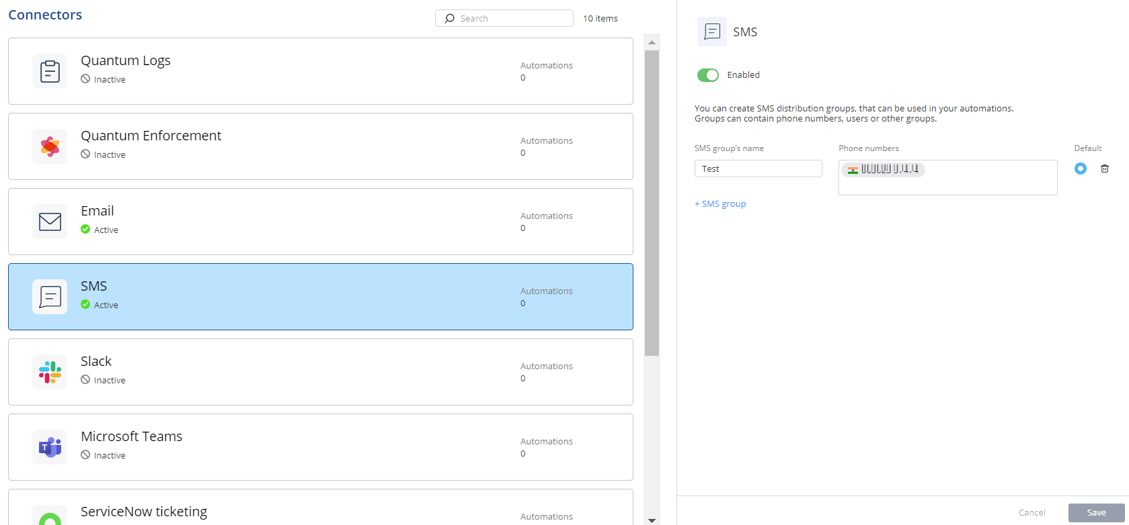Click the "Default" column label
This screenshot has height=525, width=1129.
point(1088,148)
